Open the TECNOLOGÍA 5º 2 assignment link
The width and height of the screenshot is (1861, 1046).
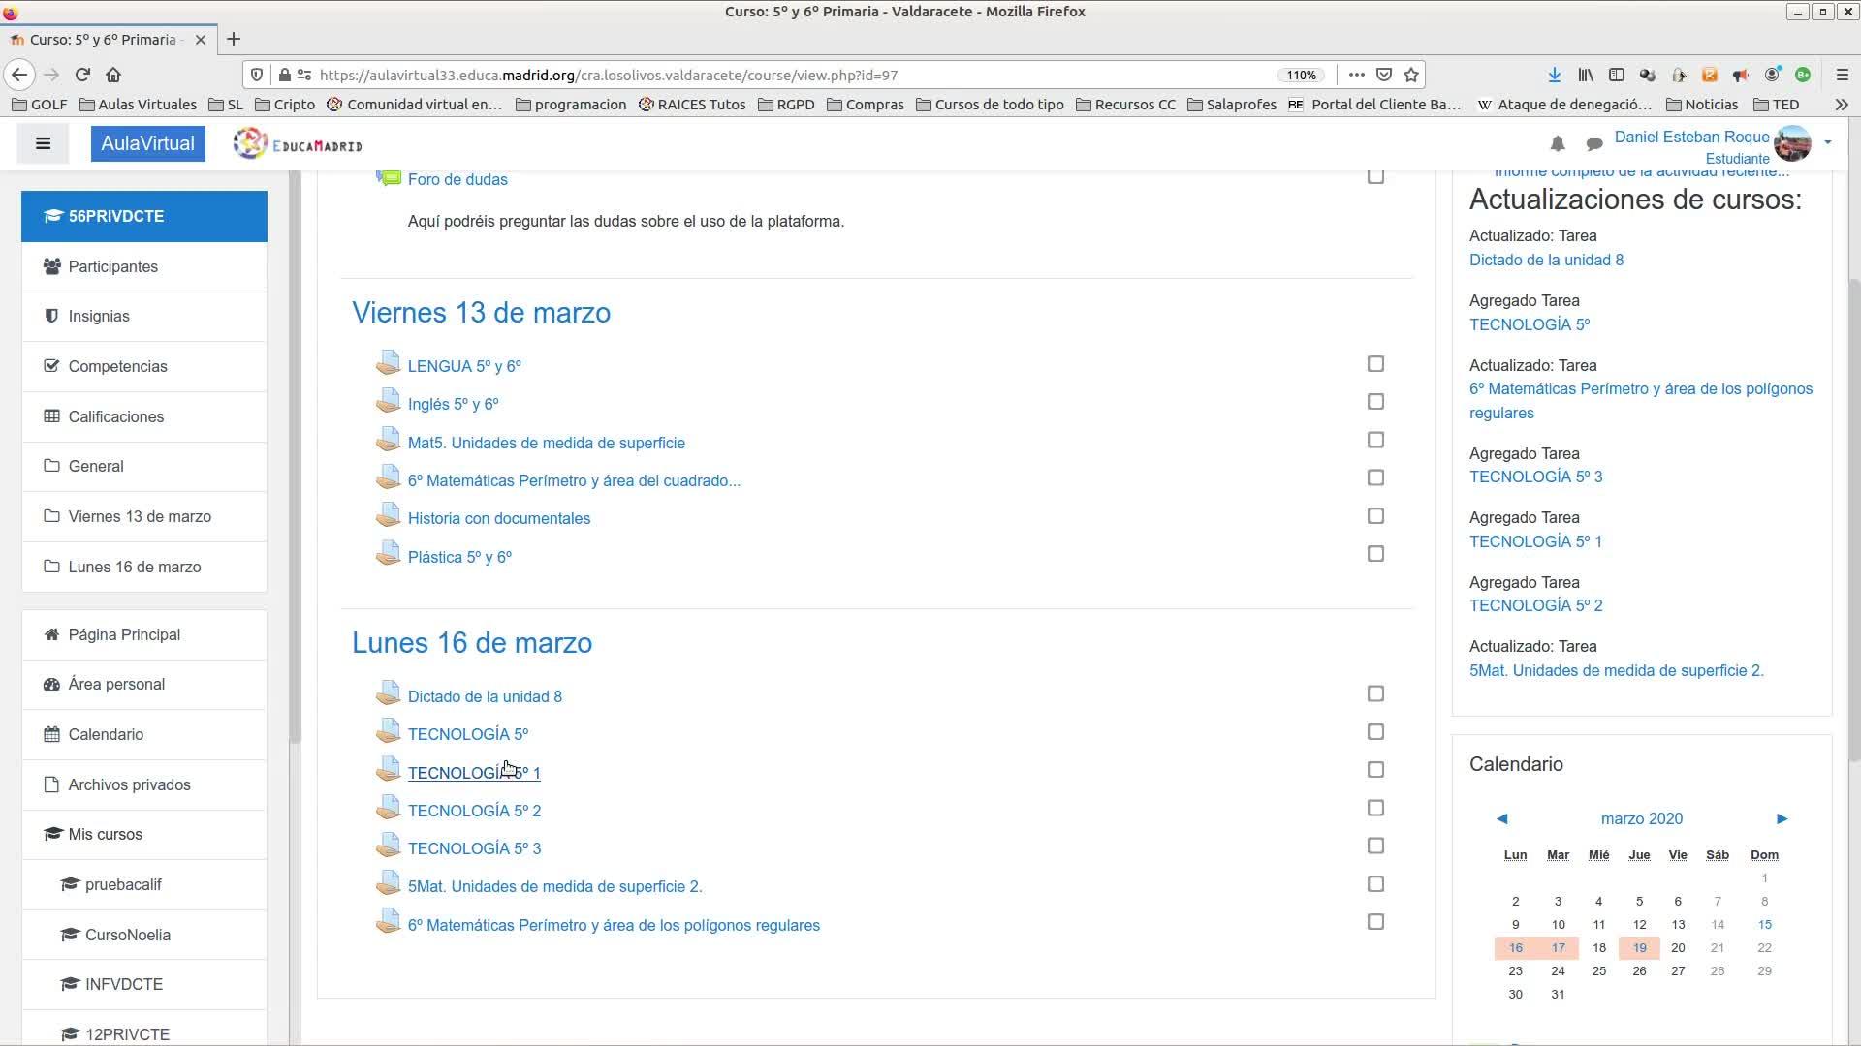click(x=474, y=811)
